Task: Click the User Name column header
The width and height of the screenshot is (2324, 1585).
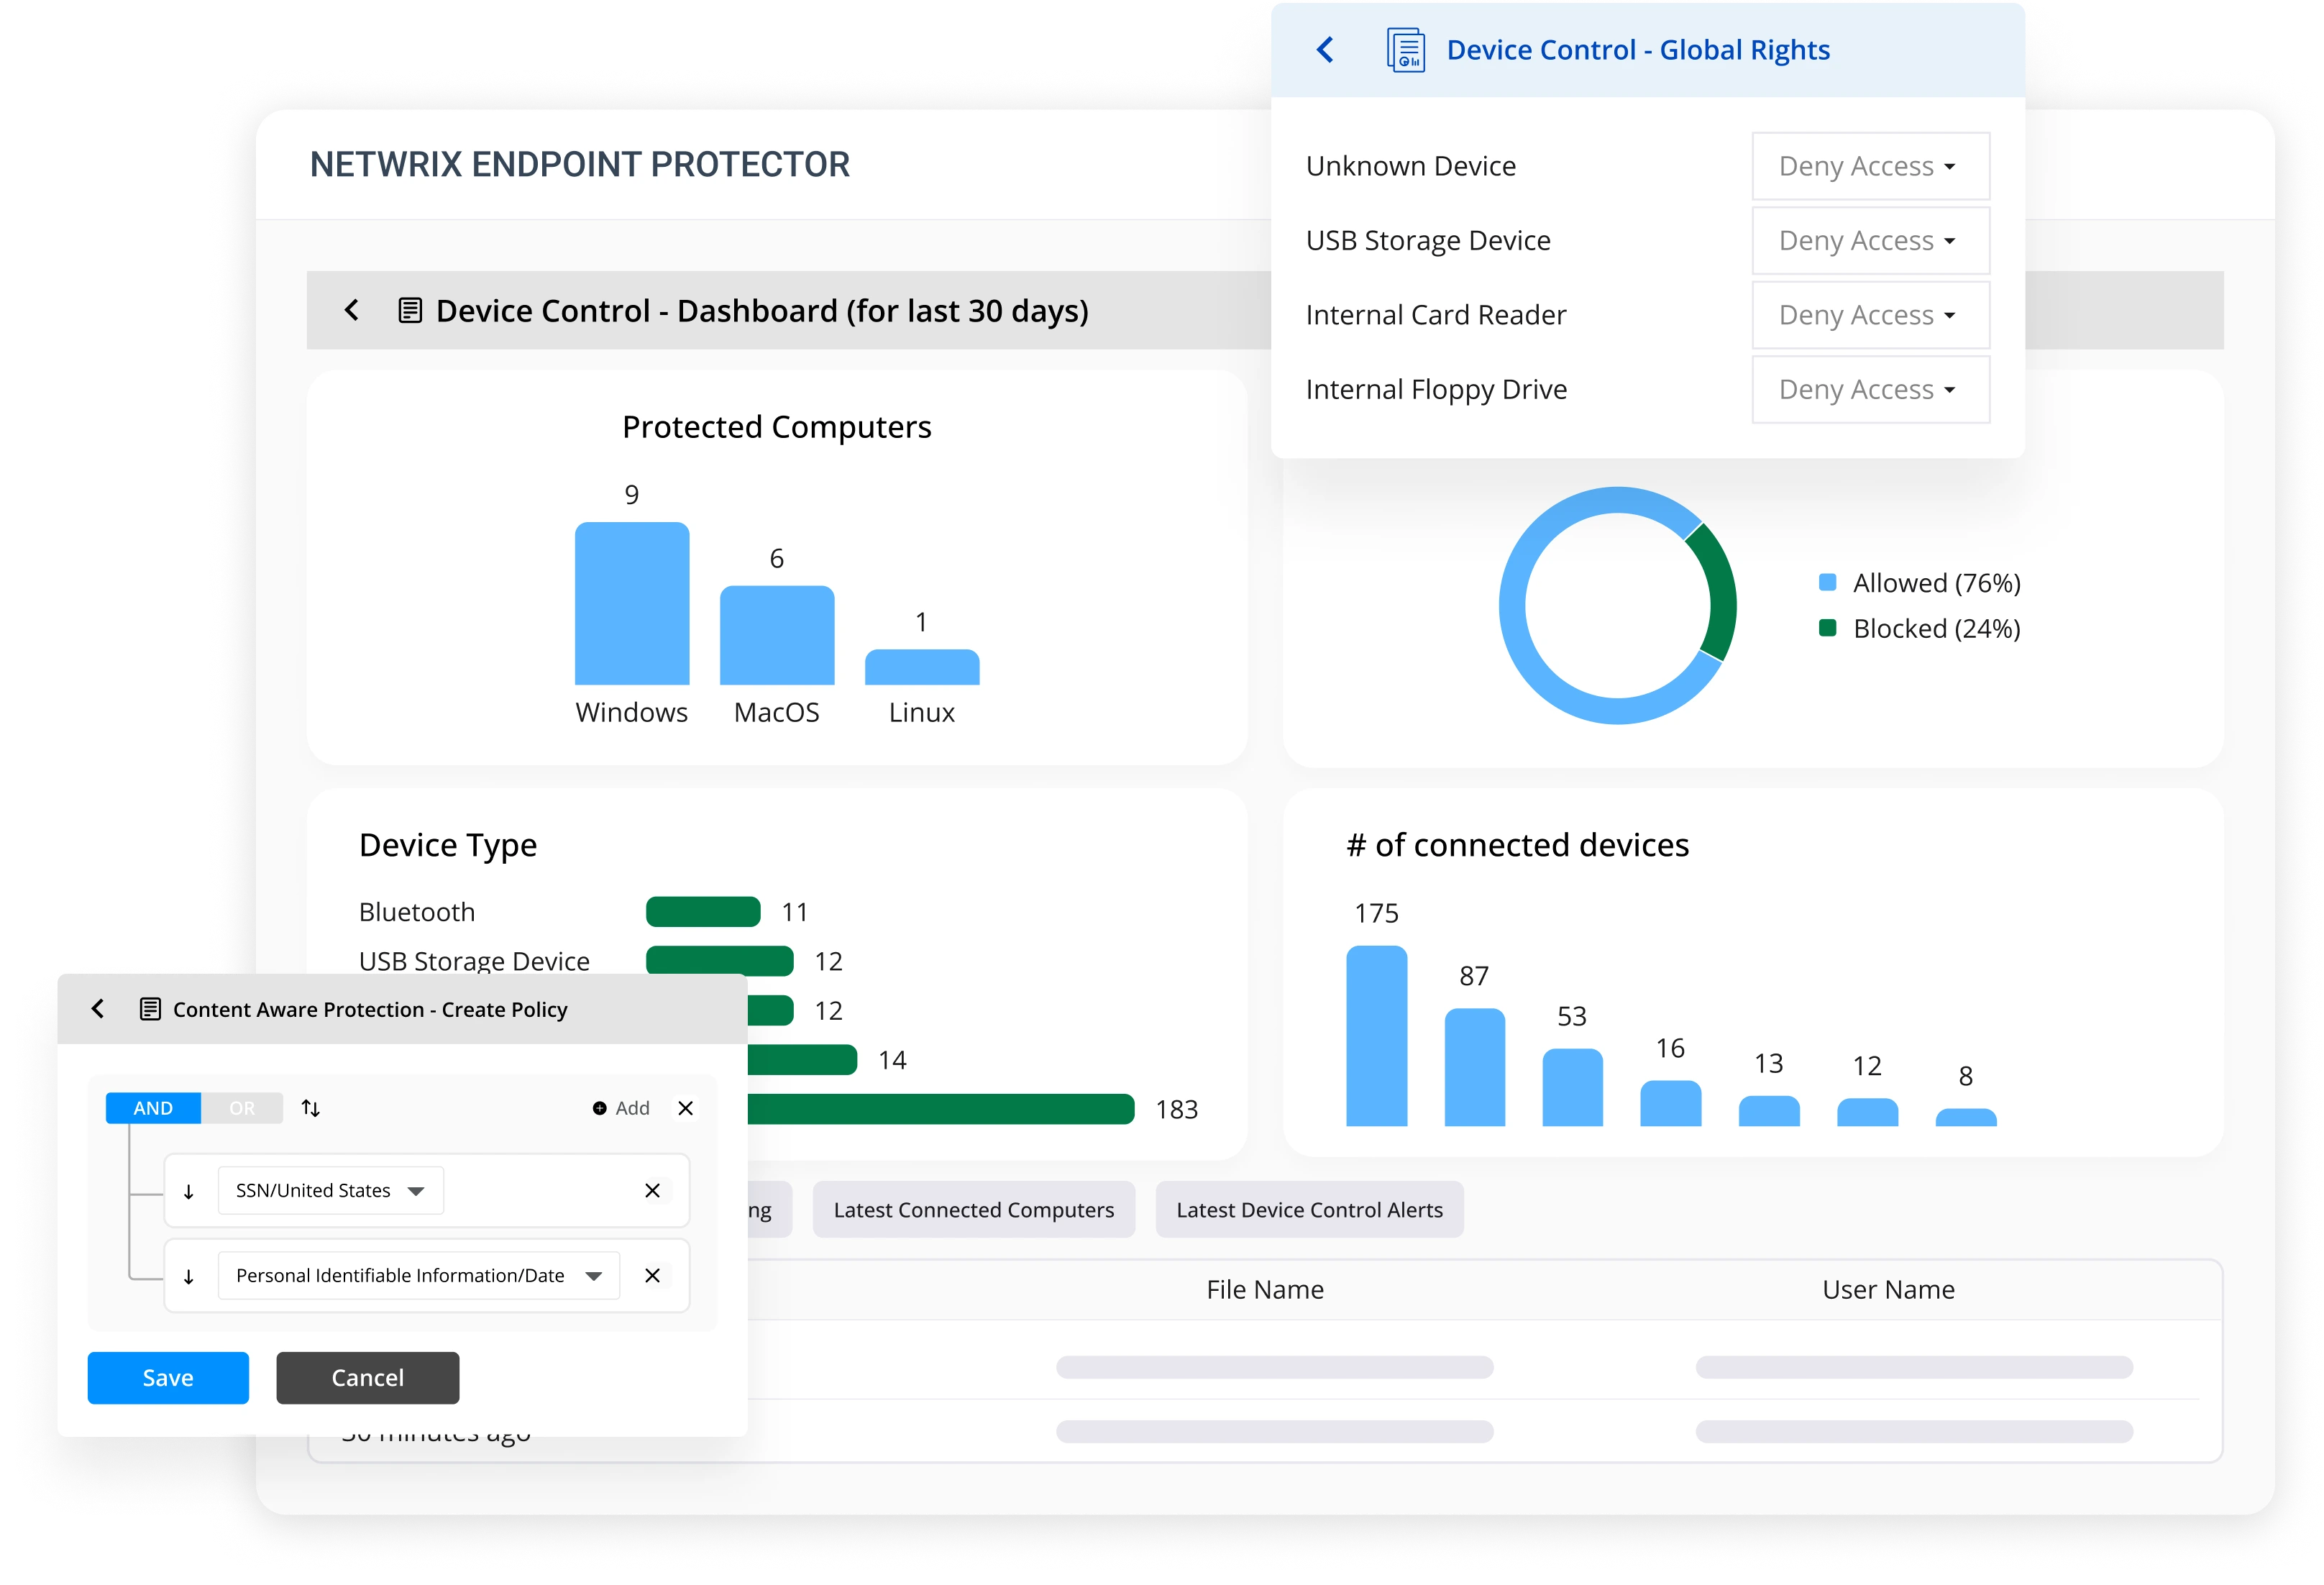Action: pyautogui.click(x=1888, y=1289)
